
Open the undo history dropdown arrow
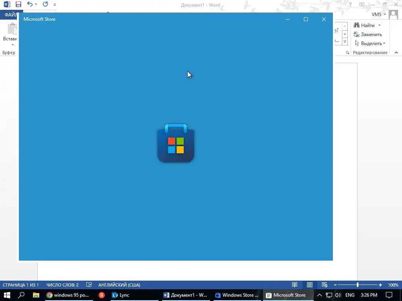click(x=36, y=4)
